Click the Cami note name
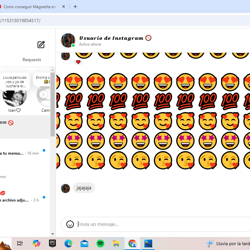 [x=46, y=110]
